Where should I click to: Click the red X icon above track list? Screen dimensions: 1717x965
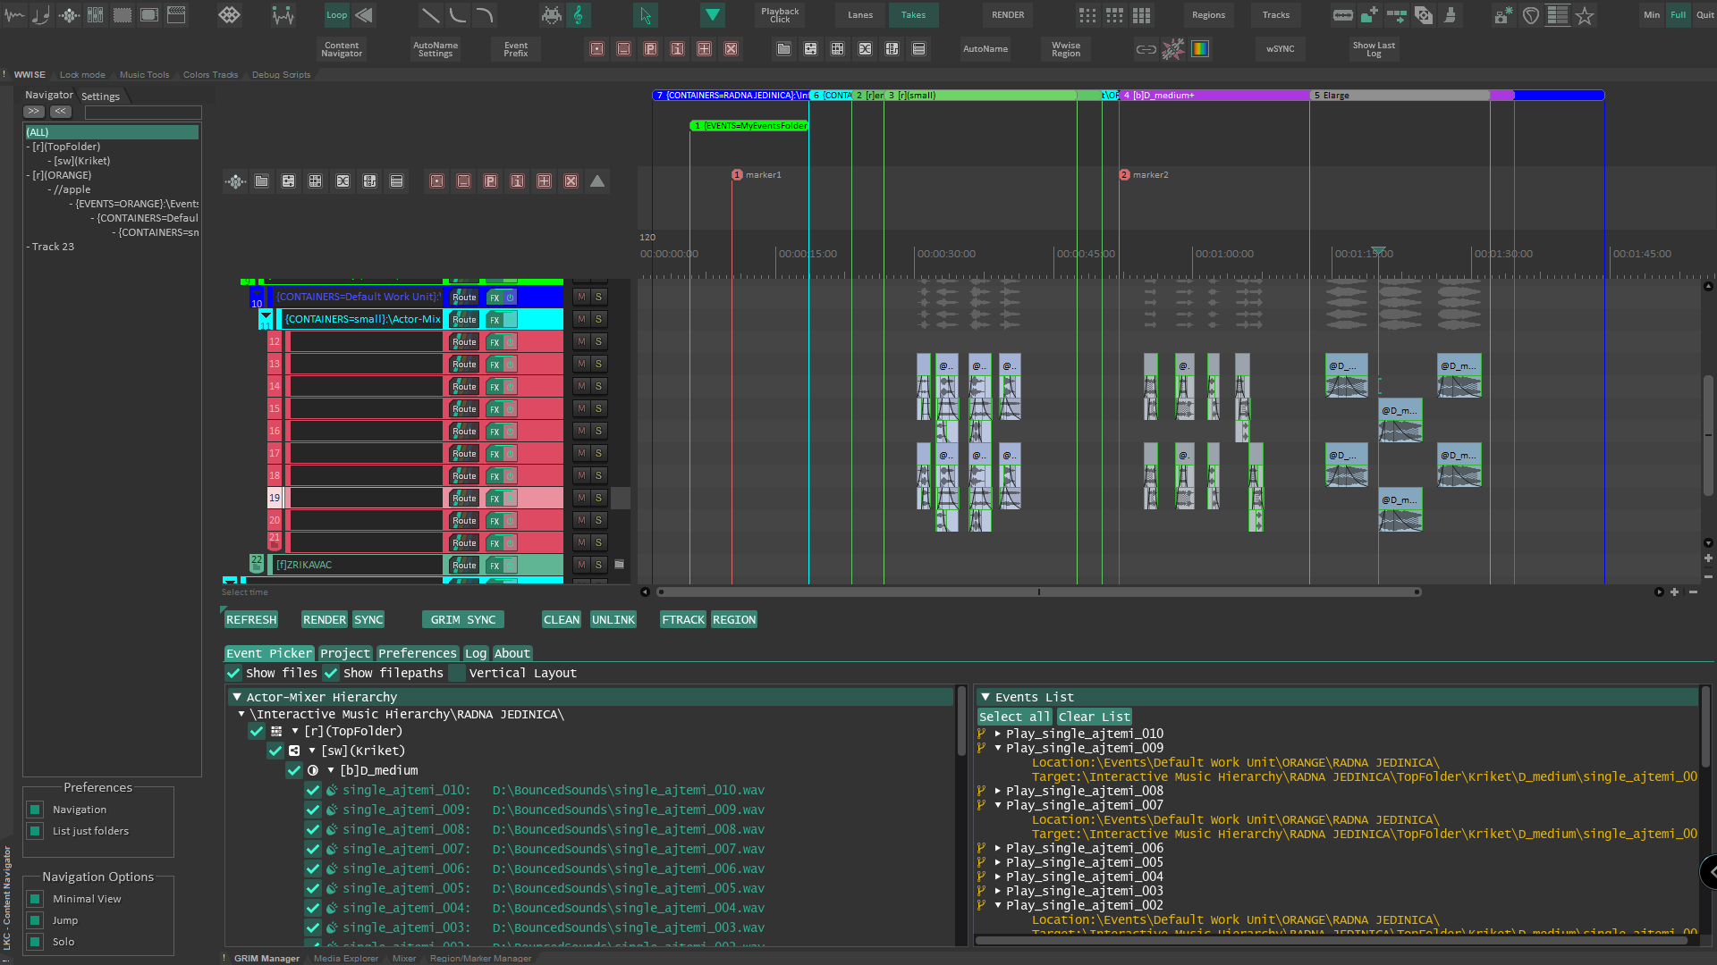(571, 181)
